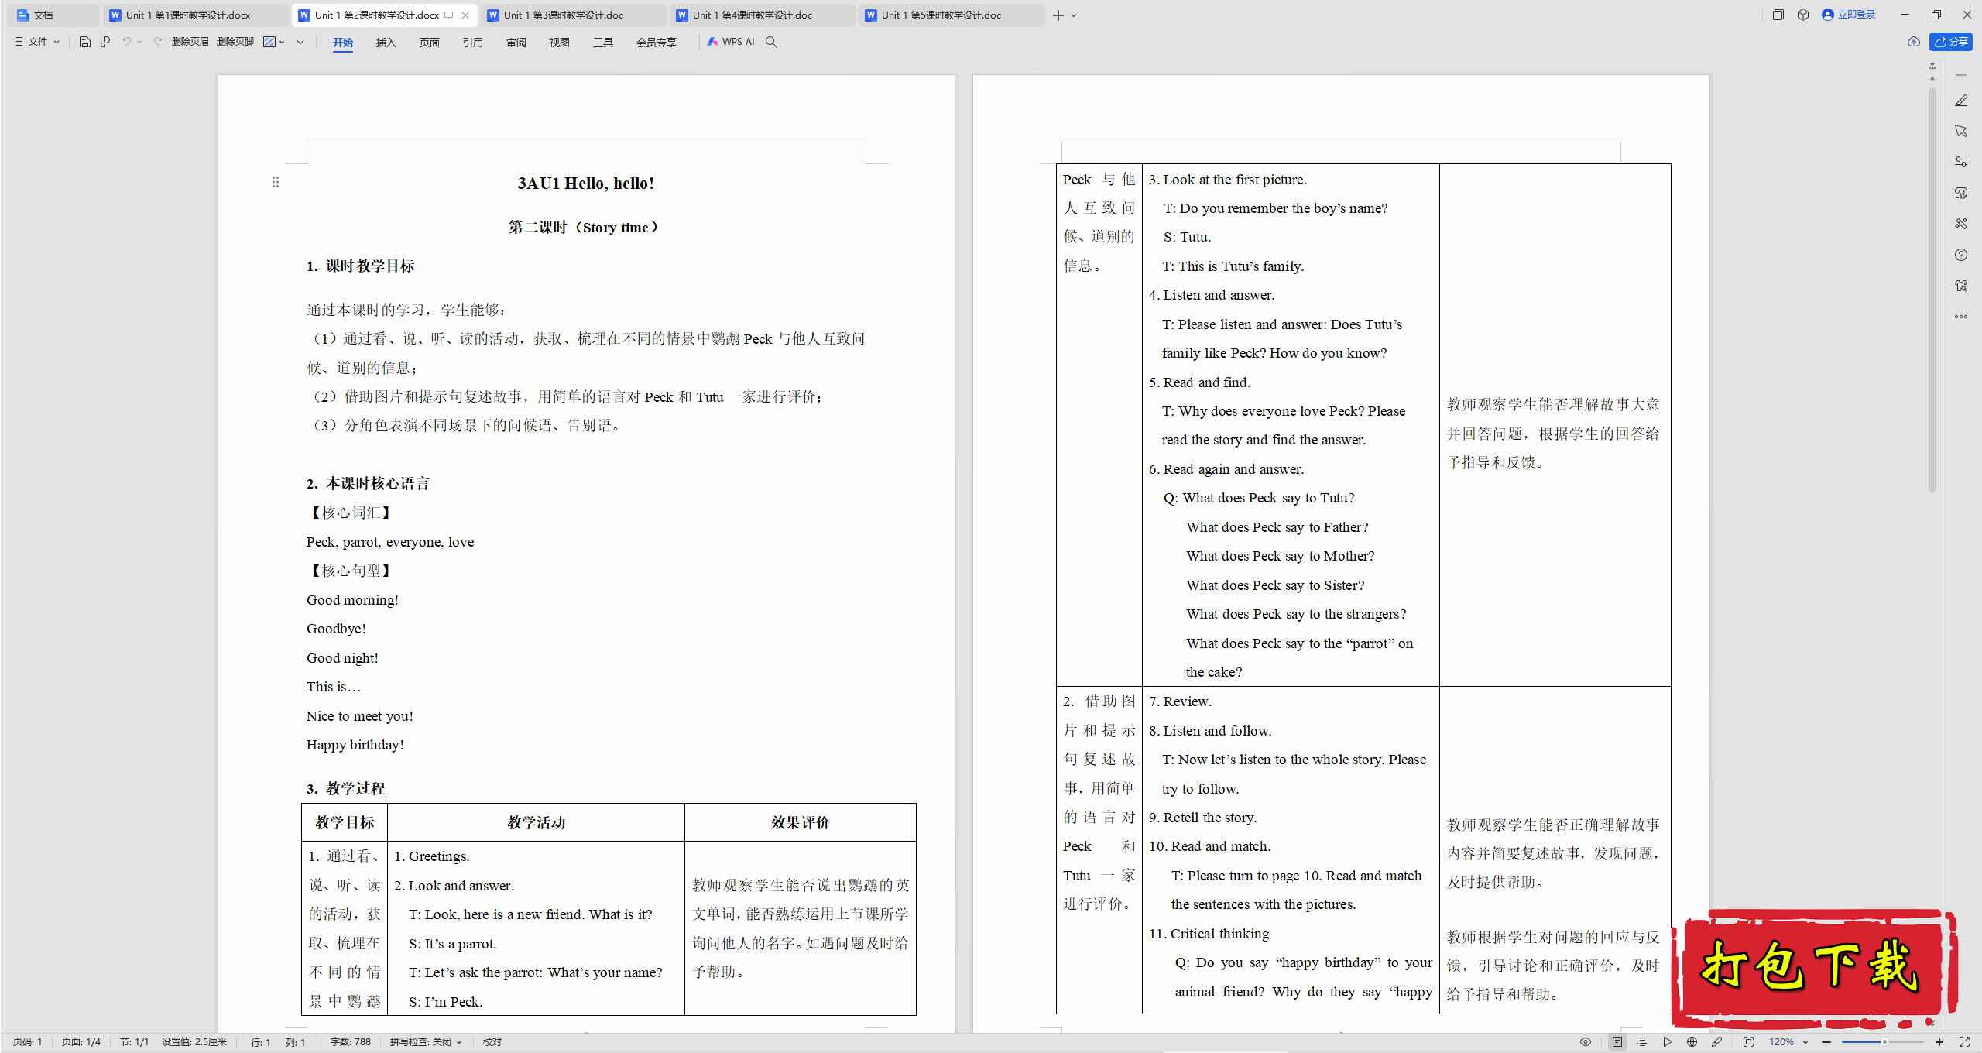This screenshot has height=1053, width=1982.
Task: Start slideshow play mode from status bar
Action: coord(1667,1042)
